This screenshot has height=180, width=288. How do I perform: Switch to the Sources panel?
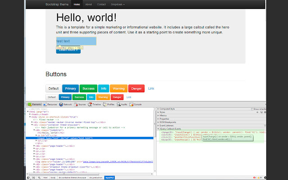(x=80, y=104)
